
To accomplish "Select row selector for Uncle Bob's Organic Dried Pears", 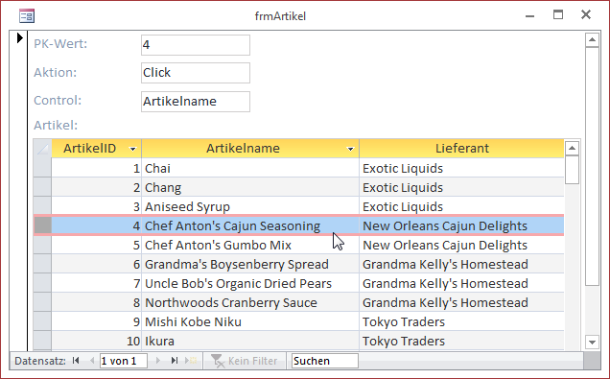I will coord(42,283).
